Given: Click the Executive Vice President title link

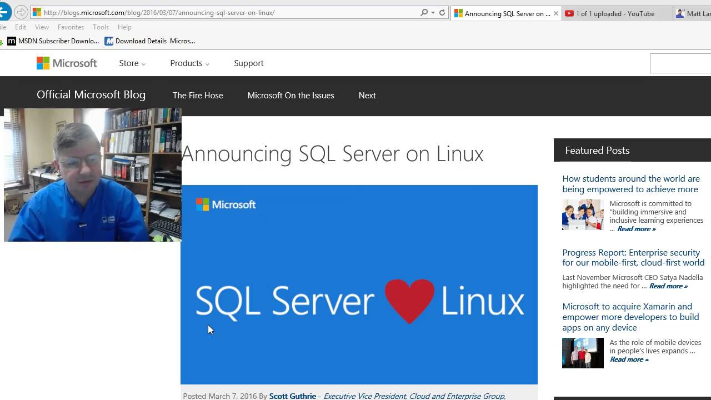Looking at the screenshot, I should tap(414, 396).
